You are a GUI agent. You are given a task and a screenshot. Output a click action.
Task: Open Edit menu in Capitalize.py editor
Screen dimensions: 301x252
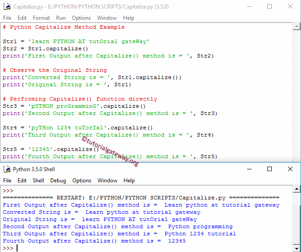[x=22, y=18]
